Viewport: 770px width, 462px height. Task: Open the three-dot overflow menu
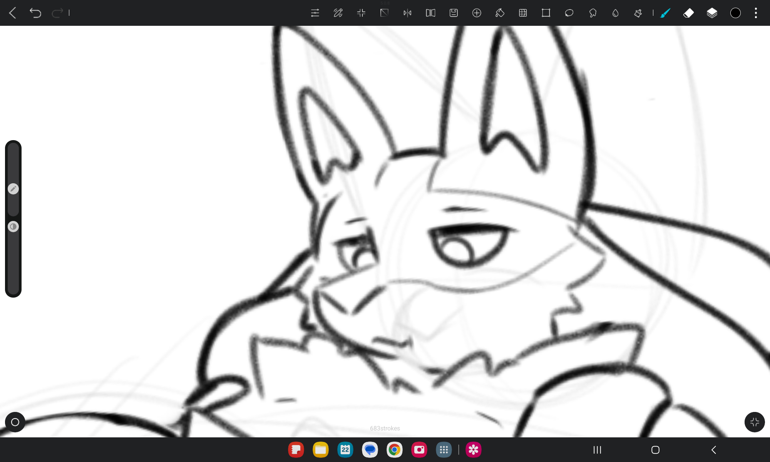pyautogui.click(x=756, y=13)
